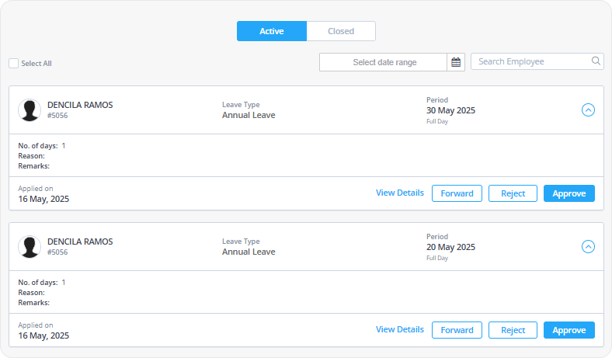This screenshot has width=612, height=358.
Task: Click the Select date range field
Action: (x=384, y=62)
